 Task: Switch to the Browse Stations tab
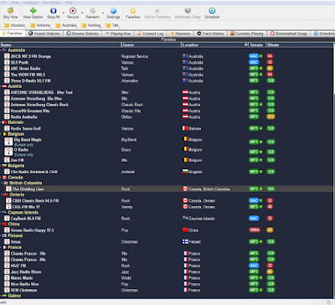(82, 34)
